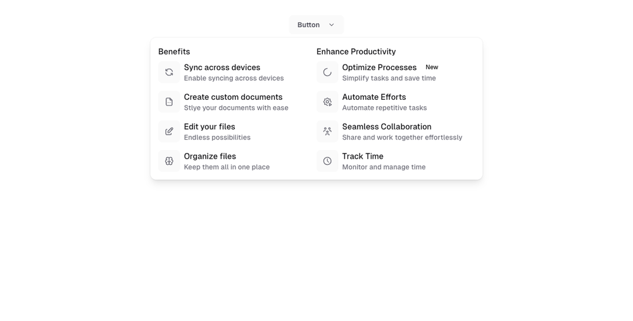Choose the Automate Efforts option
The width and height of the screenshot is (633, 321).
point(374,97)
